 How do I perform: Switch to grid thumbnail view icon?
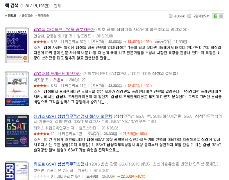[x=221, y=16]
